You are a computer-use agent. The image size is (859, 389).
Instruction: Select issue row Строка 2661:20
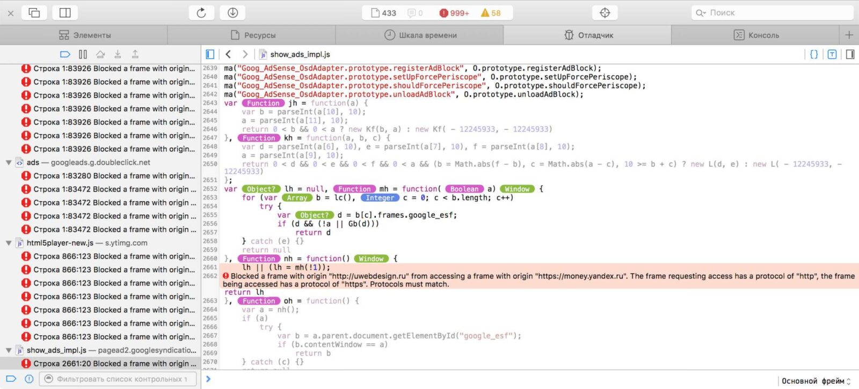pos(100,364)
